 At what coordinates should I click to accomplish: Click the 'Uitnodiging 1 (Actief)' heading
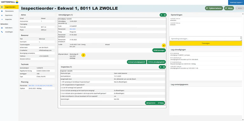tap(65, 19)
